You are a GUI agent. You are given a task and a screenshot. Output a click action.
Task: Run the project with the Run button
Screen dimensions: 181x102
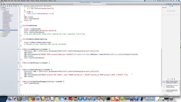pyautogui.click(x=1, y=4)
